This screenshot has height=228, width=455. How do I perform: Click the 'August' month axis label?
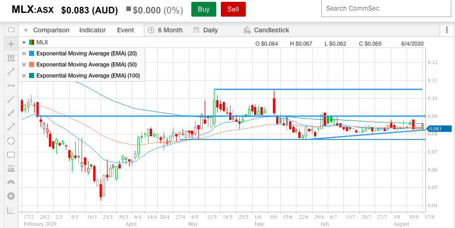click(401, 224)
